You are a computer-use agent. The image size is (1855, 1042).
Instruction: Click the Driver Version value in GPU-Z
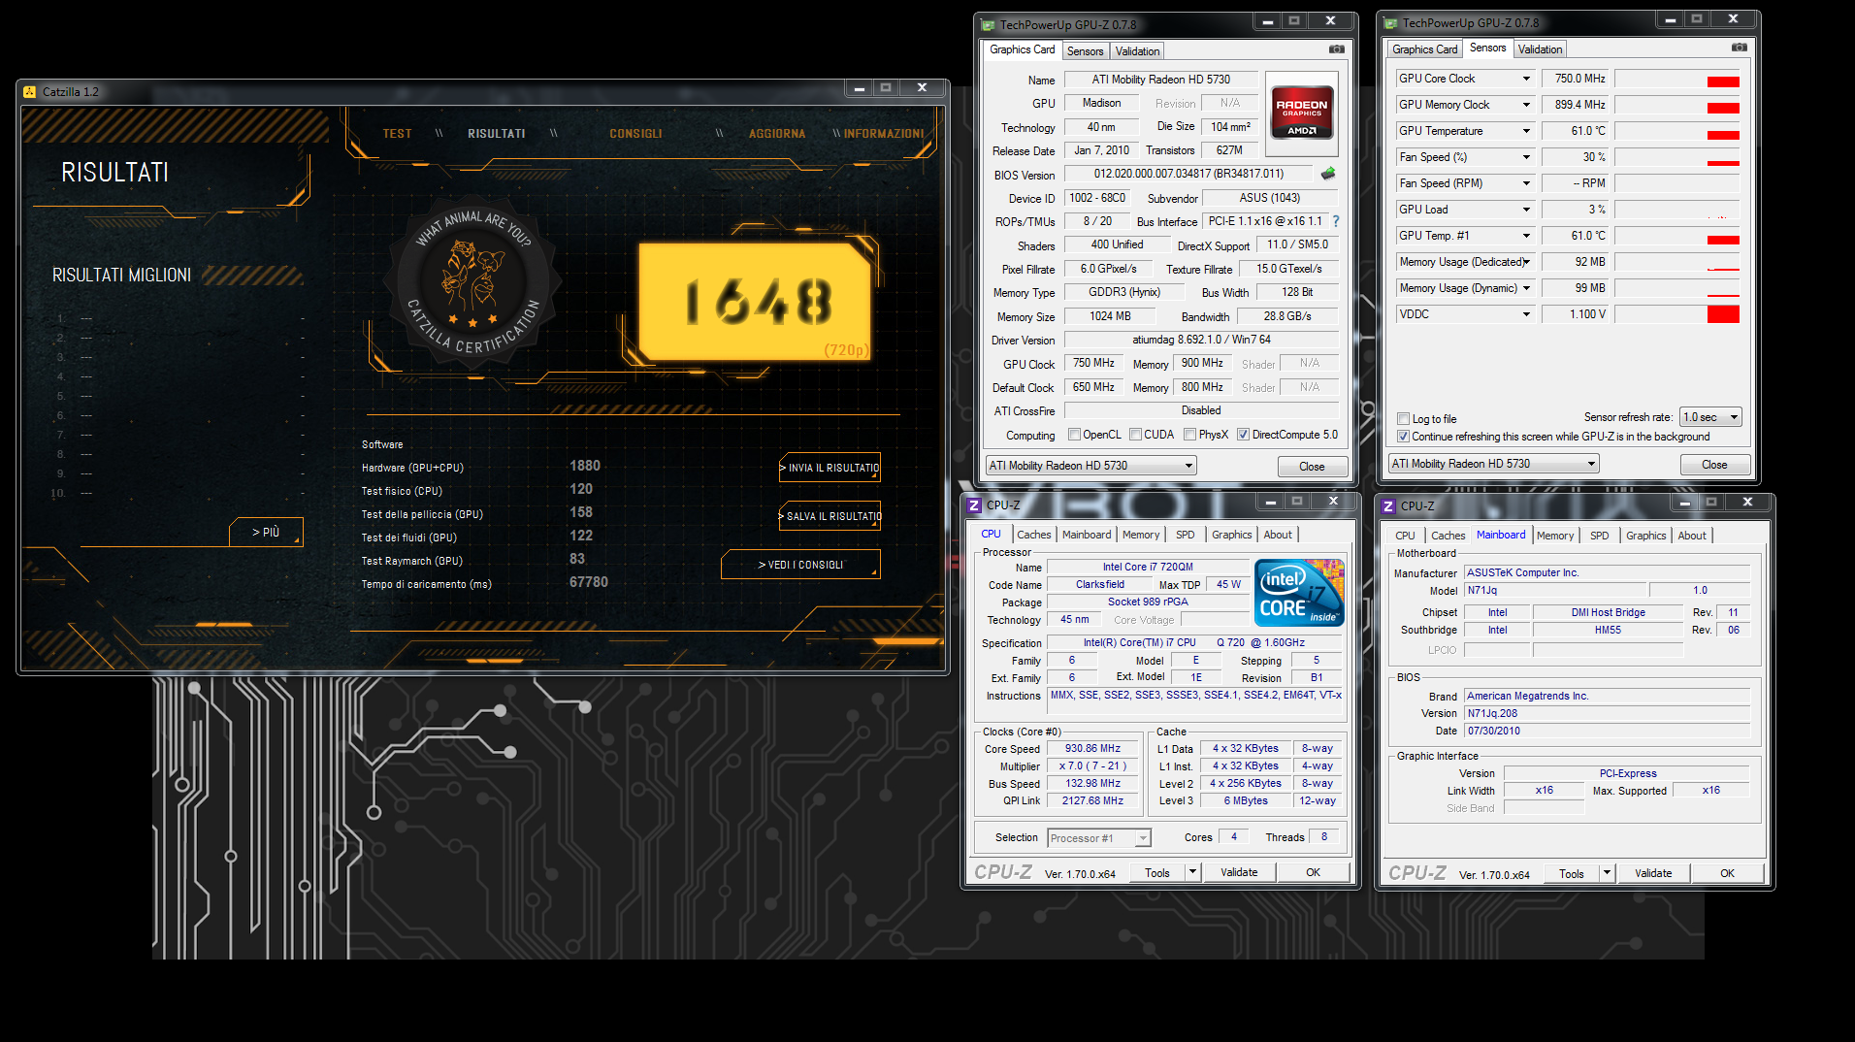1201,340
